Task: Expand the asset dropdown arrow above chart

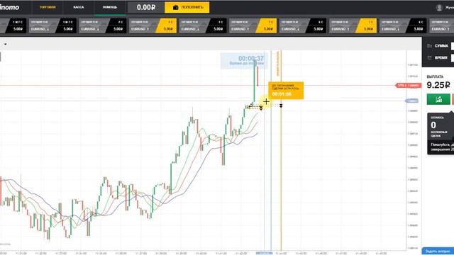Action: tap(5, 44)
